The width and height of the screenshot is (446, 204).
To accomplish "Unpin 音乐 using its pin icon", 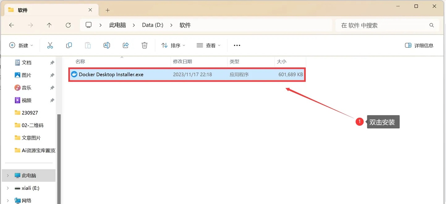I will 52,88.
